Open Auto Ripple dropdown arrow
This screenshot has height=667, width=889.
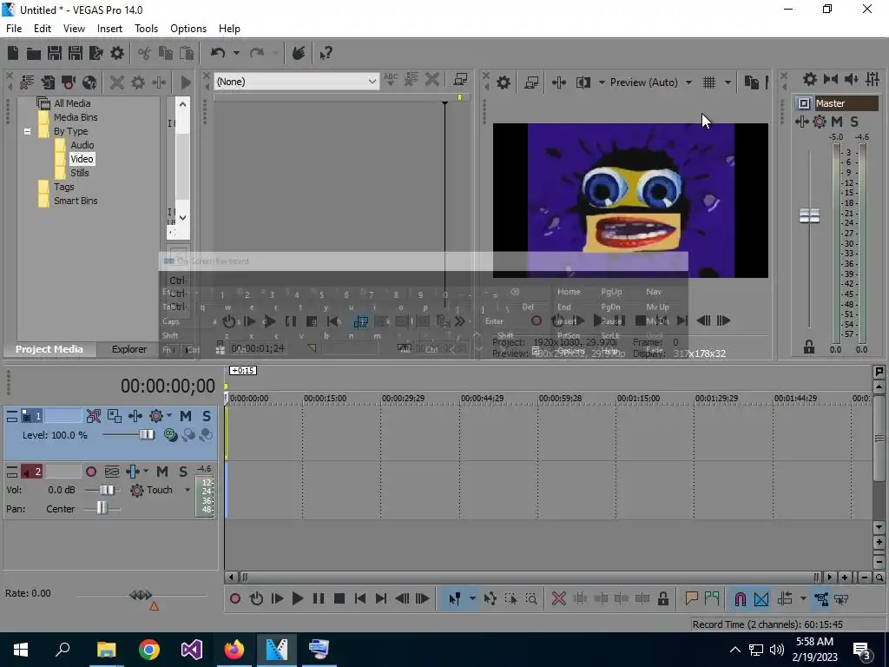803,598
